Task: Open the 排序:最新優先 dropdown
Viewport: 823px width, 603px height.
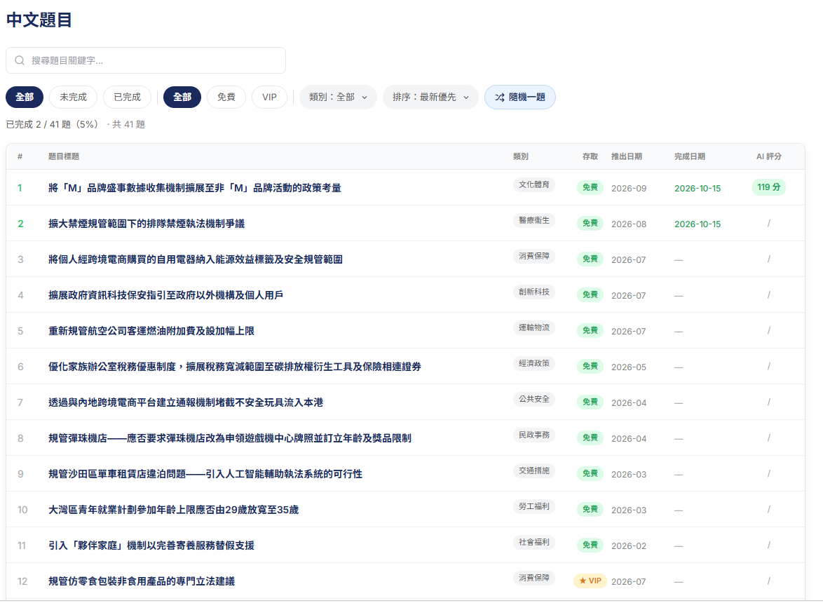Action: coord(430,97)
